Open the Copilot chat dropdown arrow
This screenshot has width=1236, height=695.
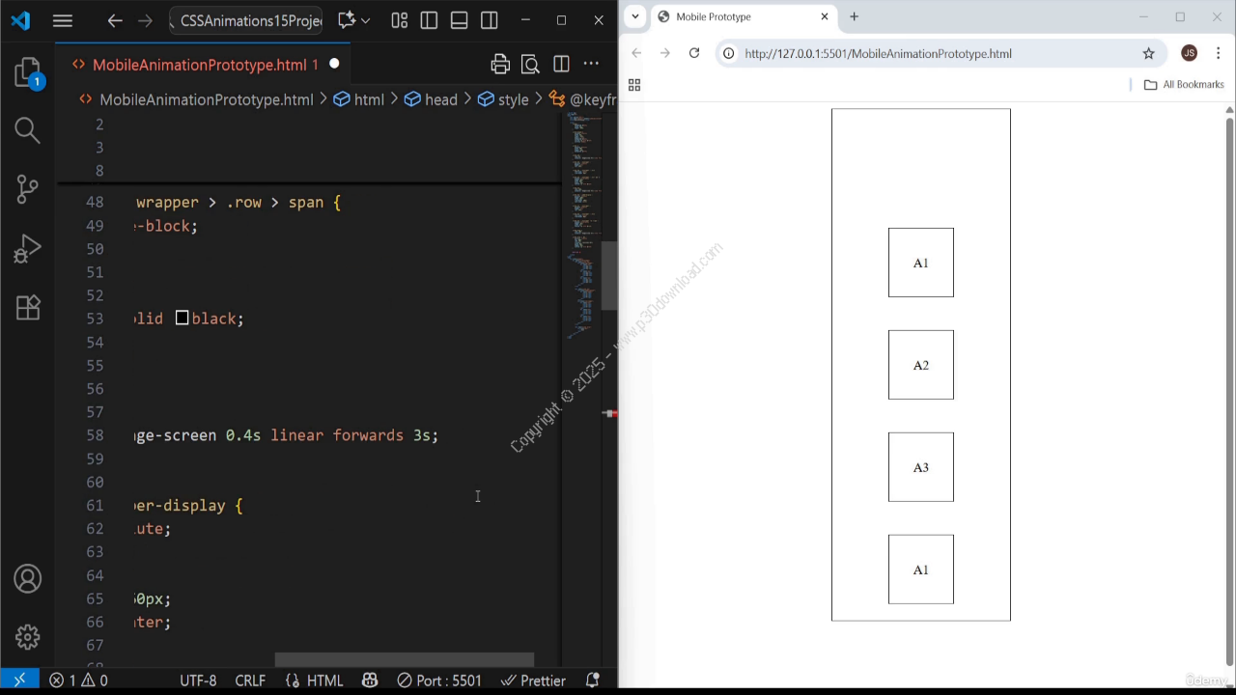tap(366, 20)
